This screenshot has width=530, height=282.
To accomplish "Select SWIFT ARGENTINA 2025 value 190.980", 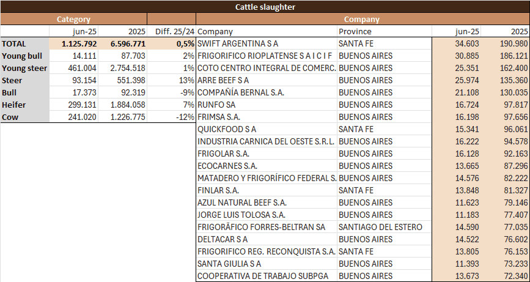I will (506, 43).
